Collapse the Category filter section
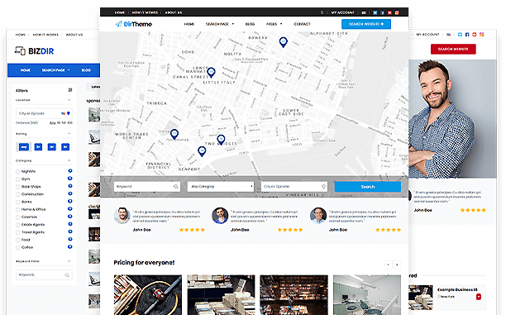 pos(69,160)
